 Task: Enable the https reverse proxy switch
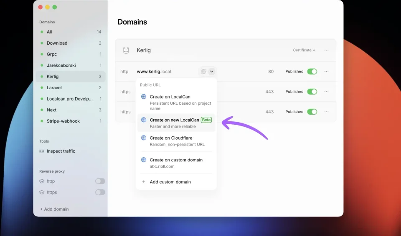point(100,192)
